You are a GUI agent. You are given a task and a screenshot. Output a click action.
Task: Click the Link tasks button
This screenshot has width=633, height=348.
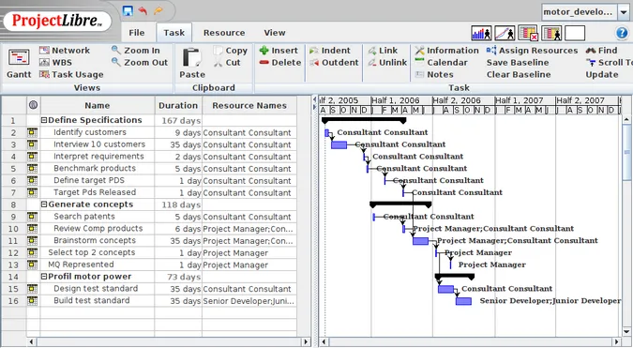(x=383, y=51)
